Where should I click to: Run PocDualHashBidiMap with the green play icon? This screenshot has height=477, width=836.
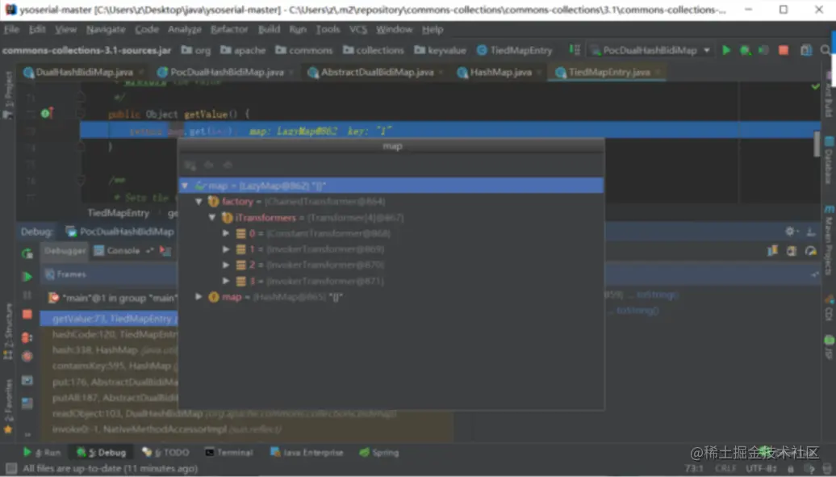pyautogui.click(x=726, y=50)
